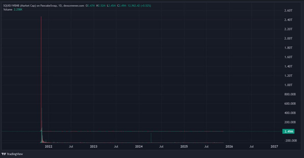Click the 800.00B price axis label
This screenshot has width=304, height=158.
click(290, 94)
